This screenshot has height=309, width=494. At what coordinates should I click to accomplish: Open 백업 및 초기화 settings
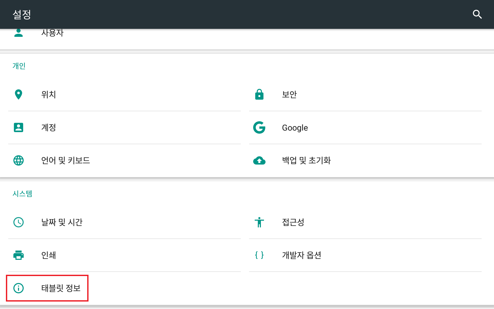click(306, 160)
